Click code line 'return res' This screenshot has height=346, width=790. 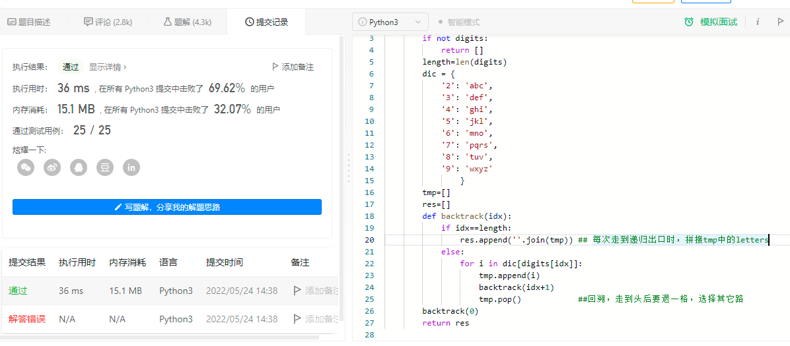(445, 323)
